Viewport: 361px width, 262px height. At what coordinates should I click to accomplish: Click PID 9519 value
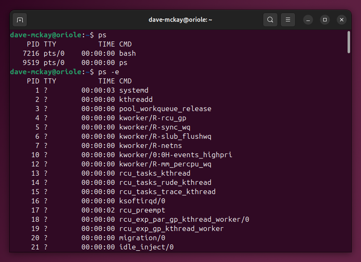tap(31, 62)
